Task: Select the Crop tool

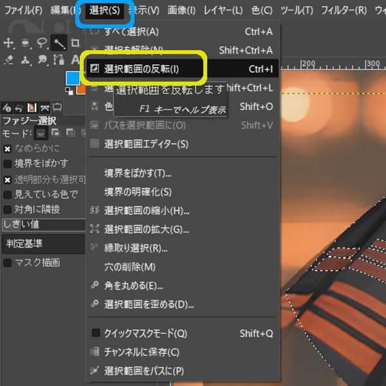Action: click(x=75, y=42)
